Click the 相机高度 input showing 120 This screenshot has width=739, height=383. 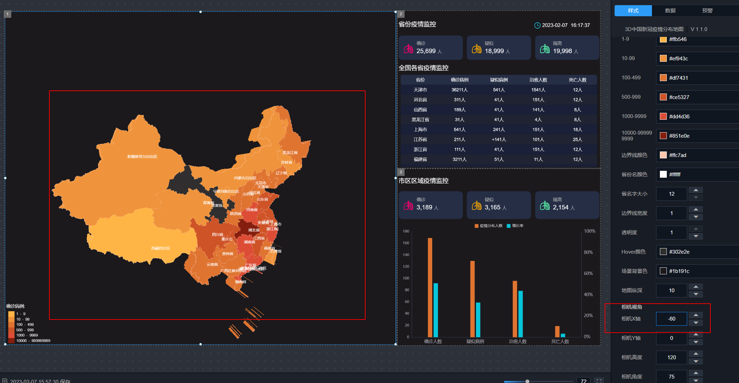[672, 357]
